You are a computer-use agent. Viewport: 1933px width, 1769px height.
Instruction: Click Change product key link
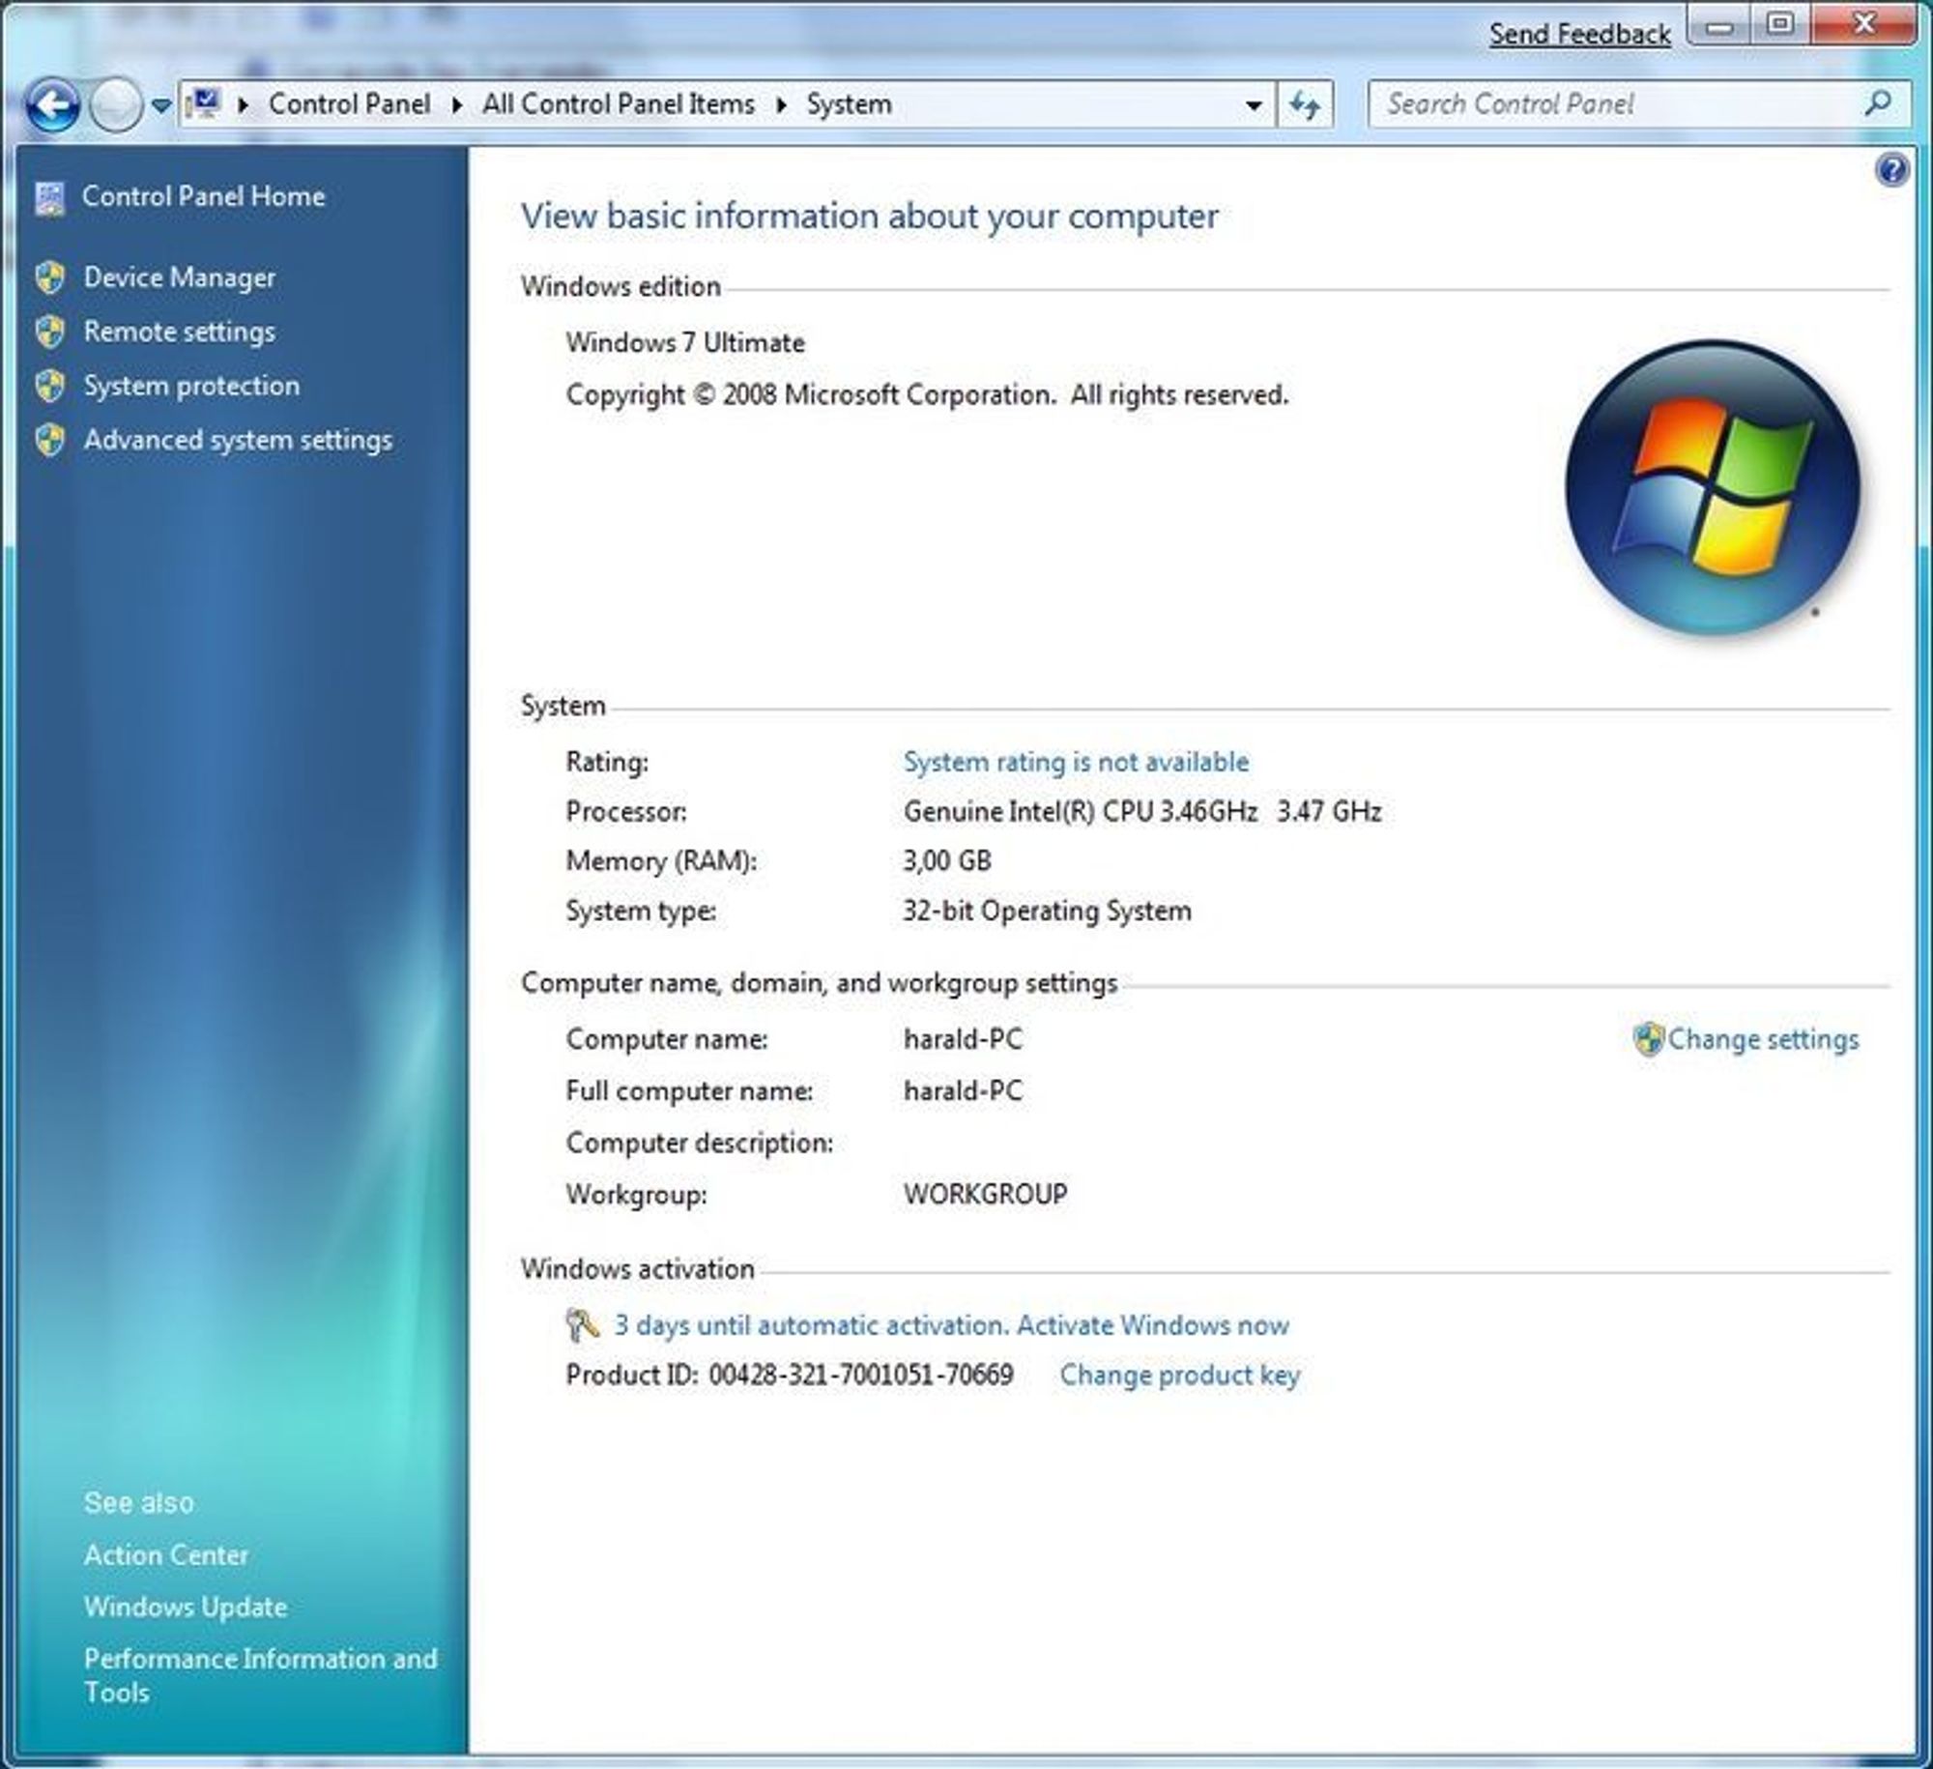(1180, 1376)
